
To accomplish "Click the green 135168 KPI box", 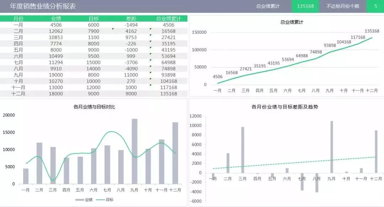I will (305, 6).
